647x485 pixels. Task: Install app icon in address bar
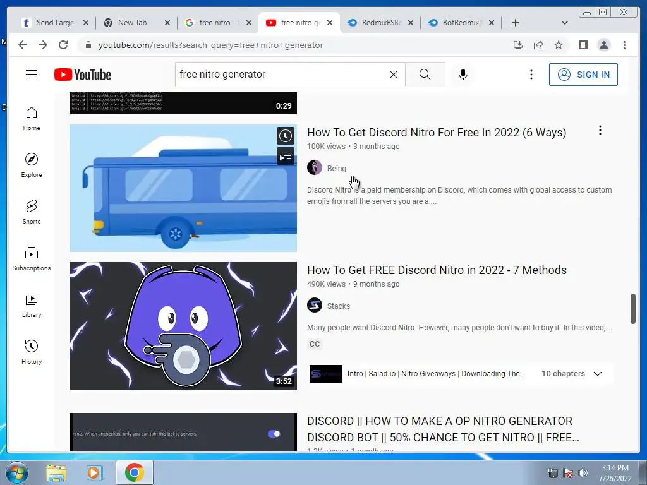pyautogui.click(x=518, y=45)
